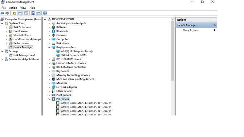
Task: Click the Processors chip icon
Action: click(53, 99)
